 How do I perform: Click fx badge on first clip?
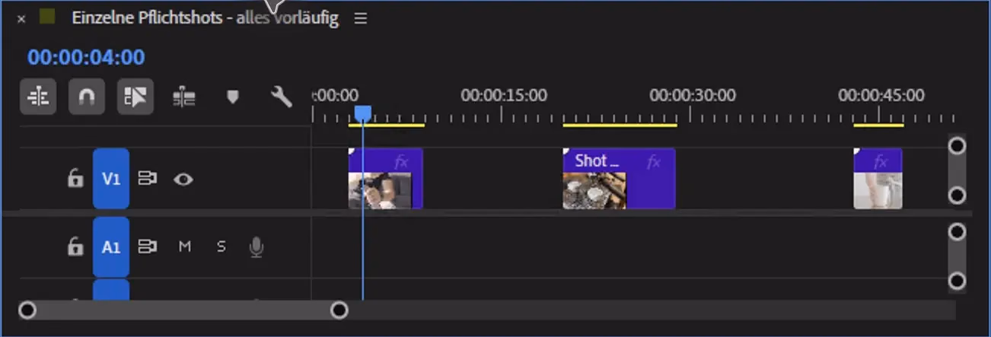pyautogui.click(x=401, y=161)
